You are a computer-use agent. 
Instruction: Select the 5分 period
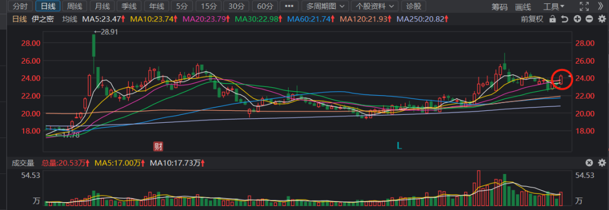[x=182, y=6]
